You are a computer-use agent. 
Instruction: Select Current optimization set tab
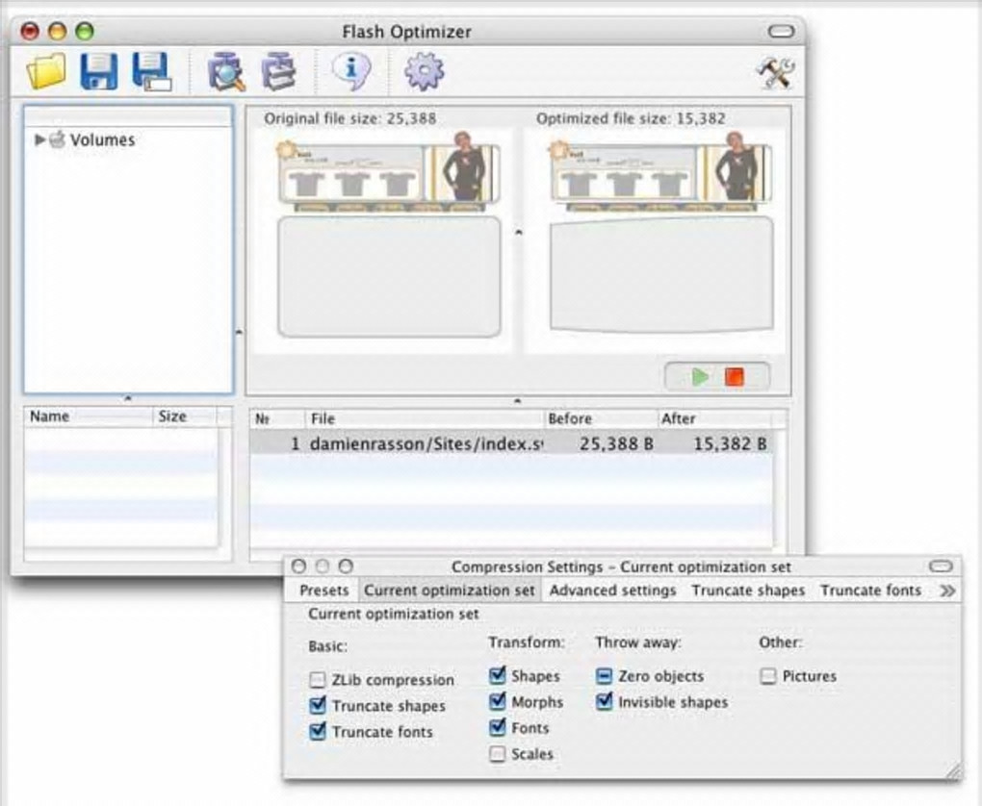point(450,591)
